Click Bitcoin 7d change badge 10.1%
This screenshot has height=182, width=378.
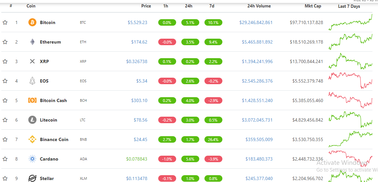[x=213, y=23]
